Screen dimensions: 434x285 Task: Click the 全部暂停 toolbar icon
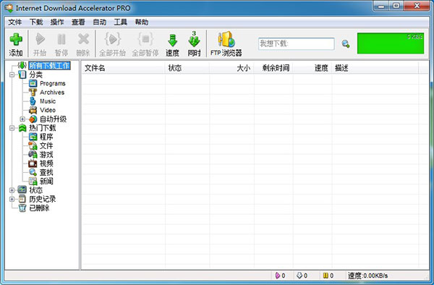[x=145, y=39]
